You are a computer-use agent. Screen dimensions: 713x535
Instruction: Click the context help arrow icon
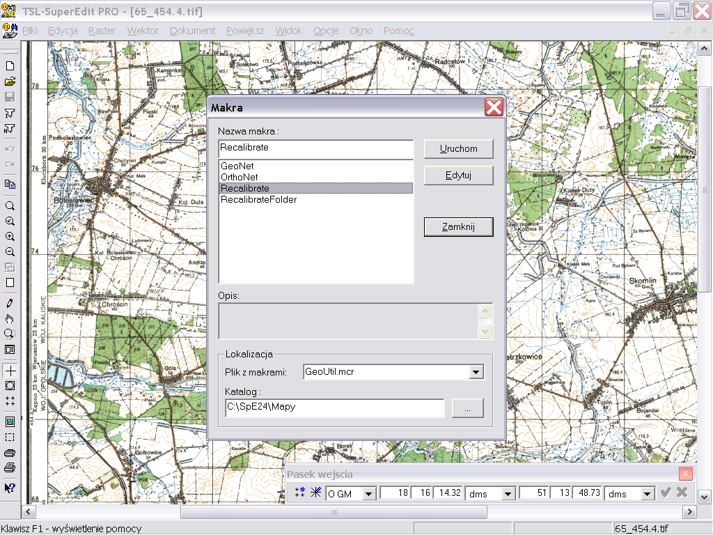(10, 488)
